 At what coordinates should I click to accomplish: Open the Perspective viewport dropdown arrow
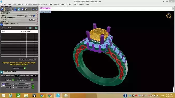click(x=50, y=12)
